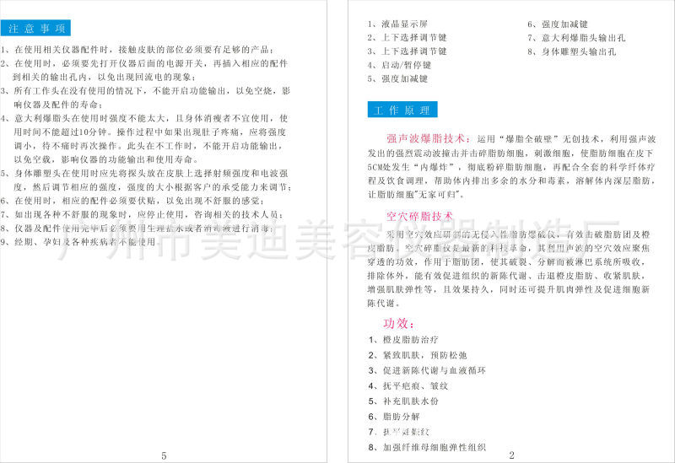This screenshot has width=675, height=463.
Task: Click item 6、强度加减键
Action: 558,24
